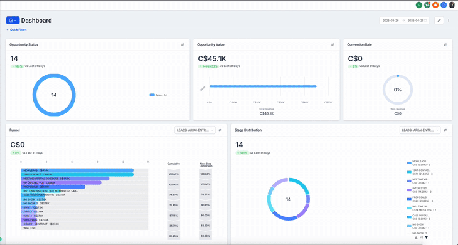Open the blue dashboard switcher button

(13, 21)
